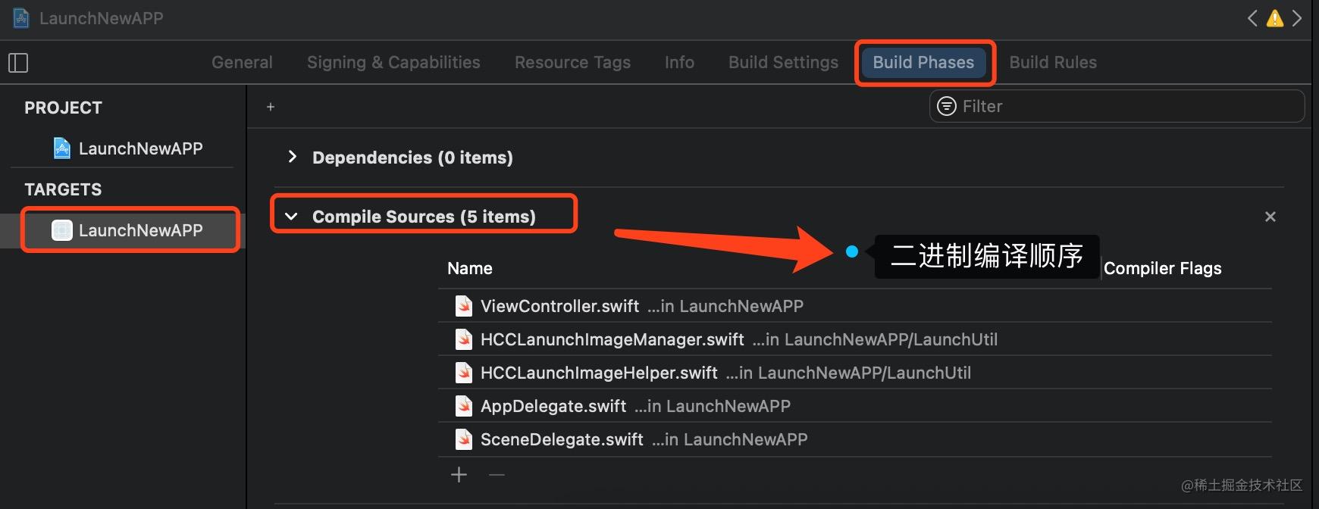This screenshot has height=509, width=1319.
Task: Click the Name column header
Action: tap(470, 268)
